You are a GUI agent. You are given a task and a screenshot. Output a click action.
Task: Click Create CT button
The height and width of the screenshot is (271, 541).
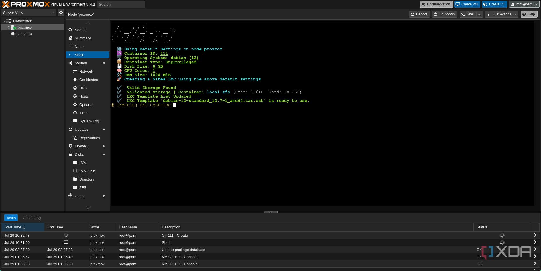point(494,4)
